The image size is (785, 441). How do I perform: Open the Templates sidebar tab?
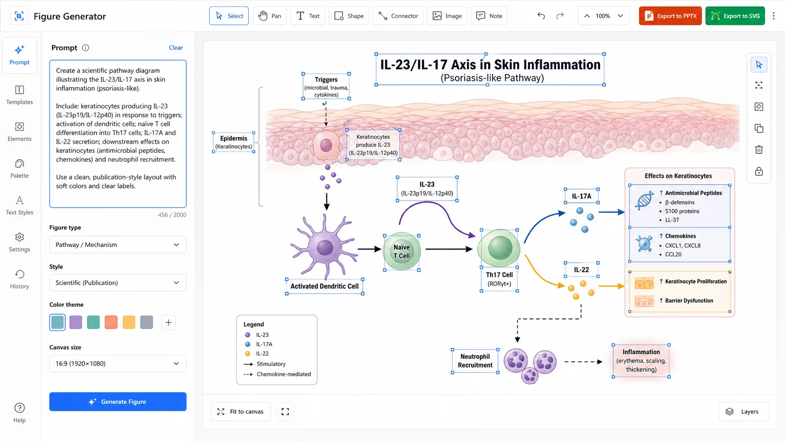tap(20, 95)
